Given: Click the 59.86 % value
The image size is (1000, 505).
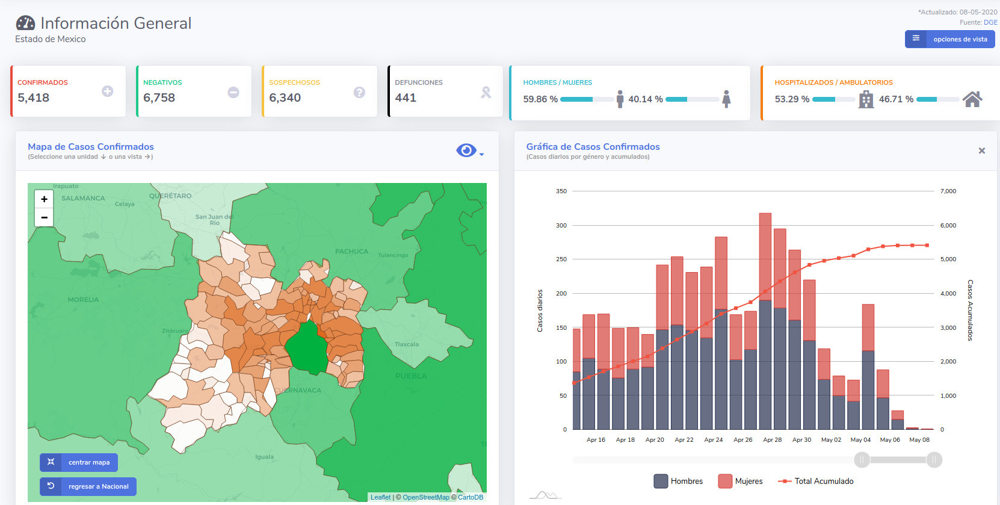Looking at the screenshot, I should click(x=540, y=99).
